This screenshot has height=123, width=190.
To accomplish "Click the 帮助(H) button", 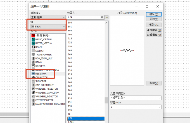I will pyautogui.click(x=154, y=83).
